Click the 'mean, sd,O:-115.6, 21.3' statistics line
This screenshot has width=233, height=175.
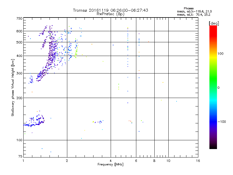pos(194,11)
